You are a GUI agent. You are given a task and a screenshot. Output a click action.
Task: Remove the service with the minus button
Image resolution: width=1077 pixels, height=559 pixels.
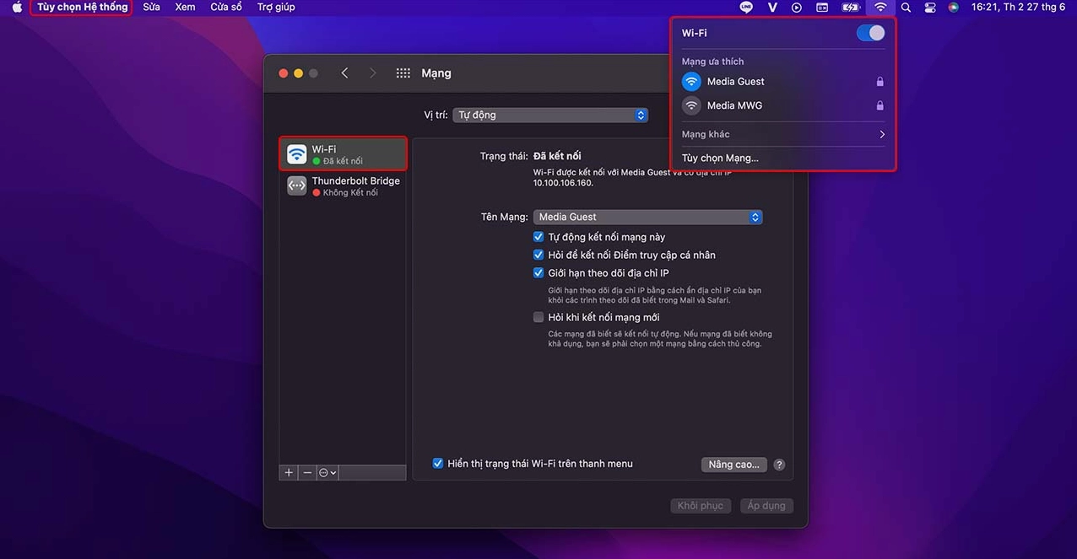[307, 473]
